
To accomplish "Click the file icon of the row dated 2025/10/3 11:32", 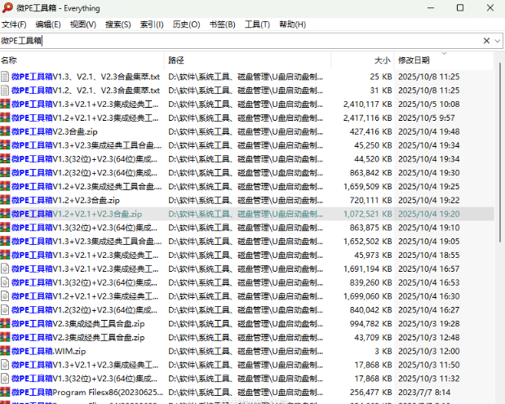I will (x=5, y=379).
